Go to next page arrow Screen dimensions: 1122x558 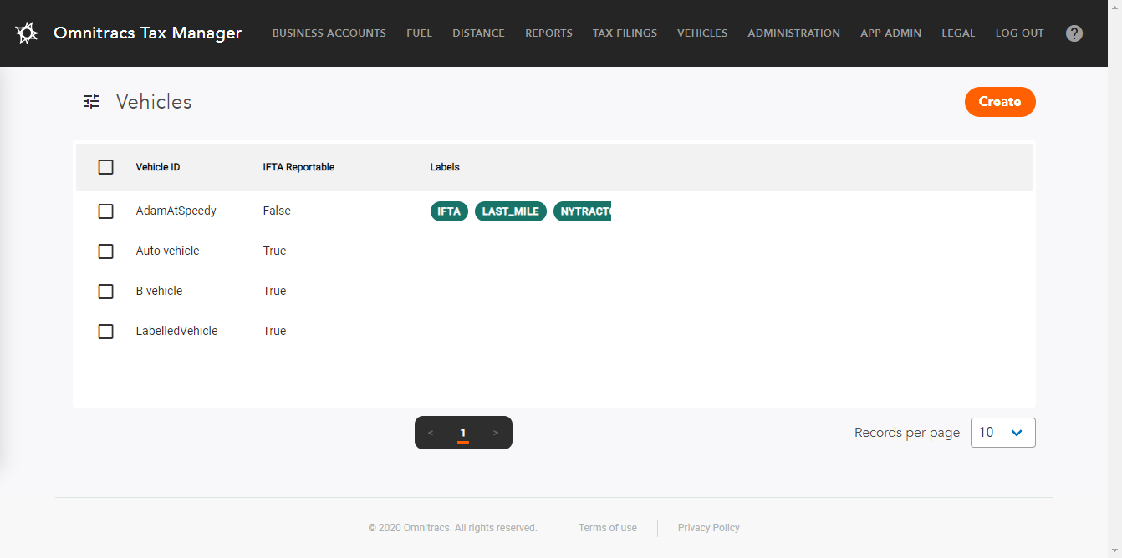tap(496, 433)
